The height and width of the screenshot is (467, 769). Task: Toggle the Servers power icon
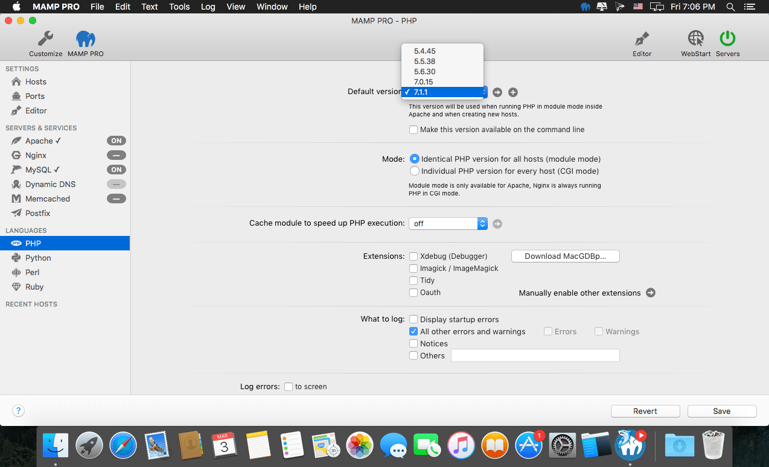point(727,39)
